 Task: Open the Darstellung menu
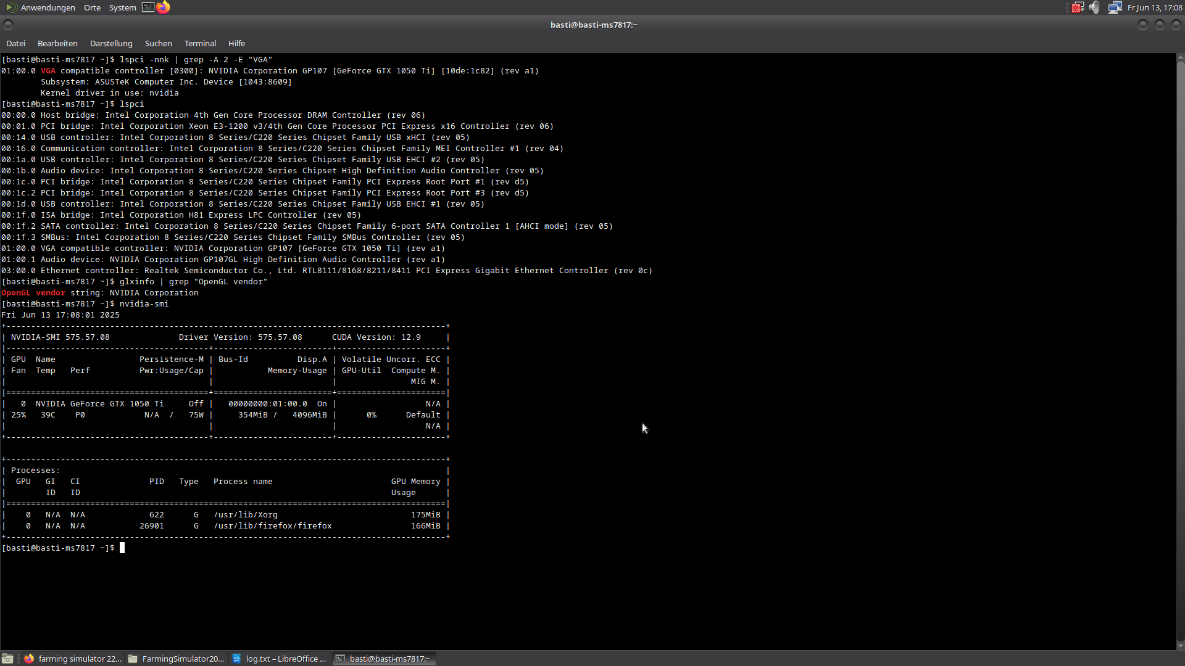click(x=111, y=43)
